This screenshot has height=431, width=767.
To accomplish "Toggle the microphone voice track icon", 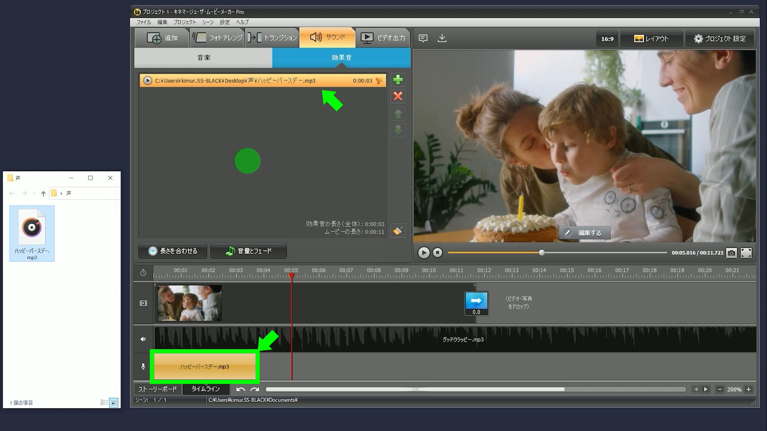I will (143, 366).
